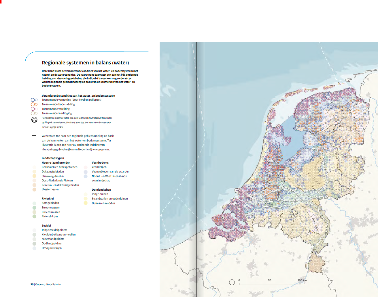
Task: Click the black line symbol for gebiedsindeling
Action: (34, 136)
